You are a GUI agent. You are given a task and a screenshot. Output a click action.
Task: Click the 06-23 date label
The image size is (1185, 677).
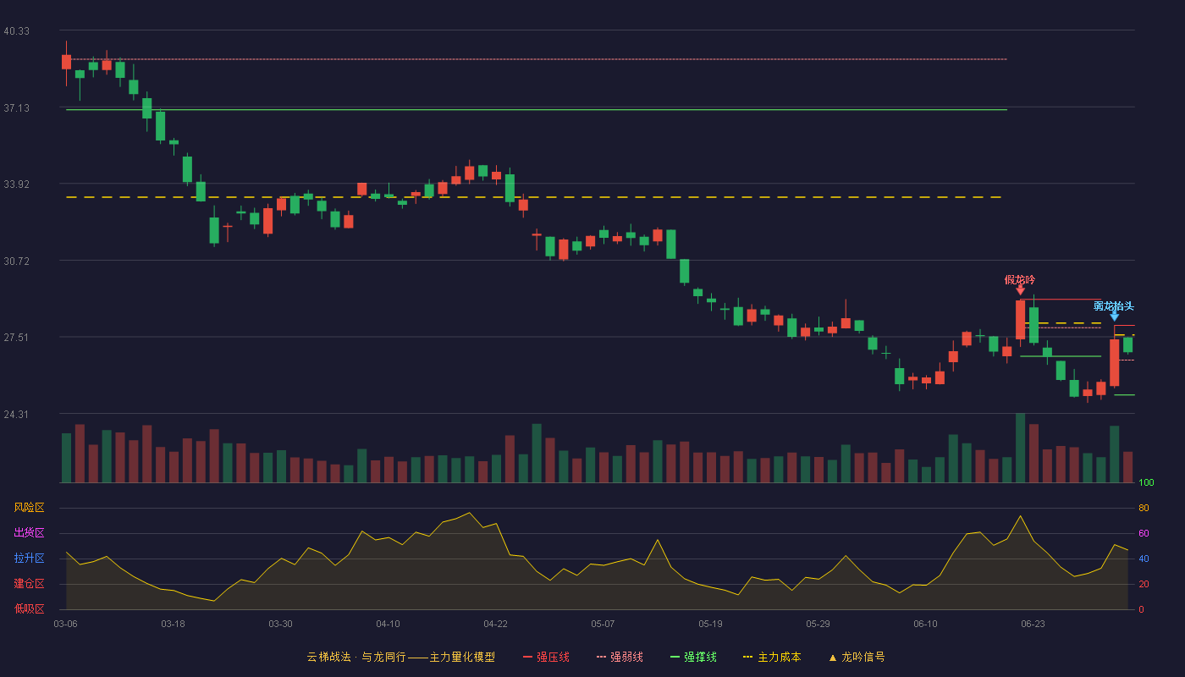(1033, 624)
